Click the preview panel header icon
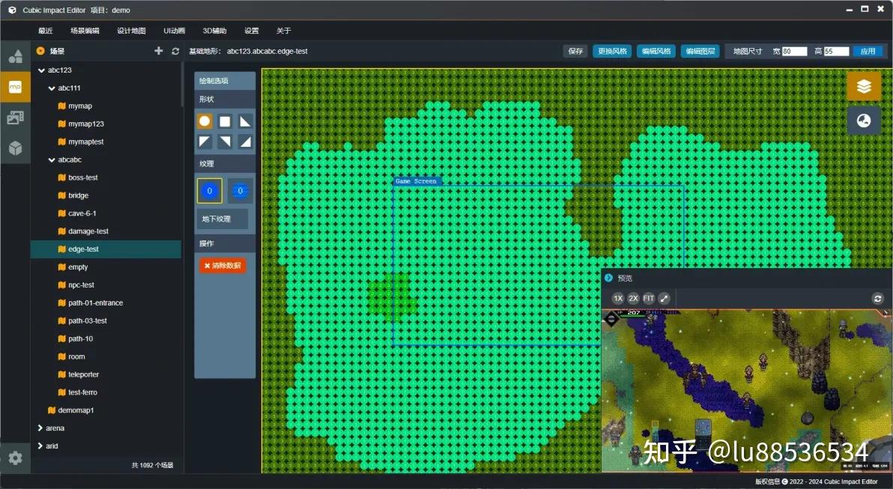 point(608,278)
